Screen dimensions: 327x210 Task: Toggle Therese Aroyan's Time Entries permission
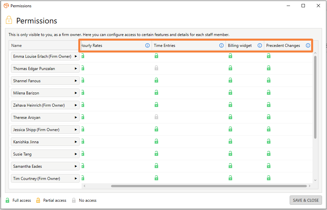[156, 117]
